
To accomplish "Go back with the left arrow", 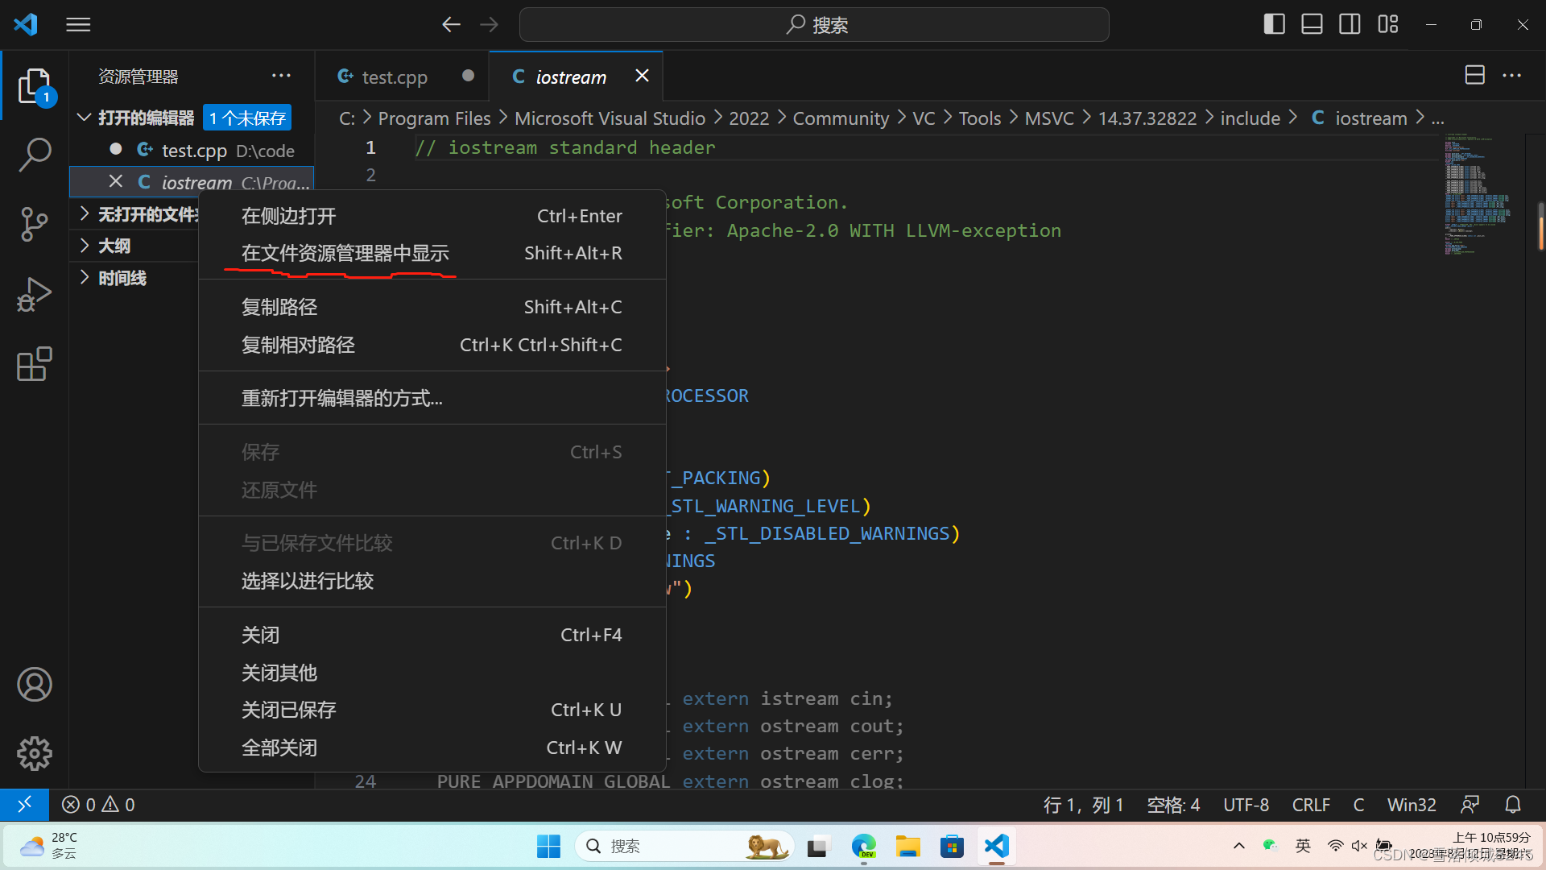I will click(451, 25).
